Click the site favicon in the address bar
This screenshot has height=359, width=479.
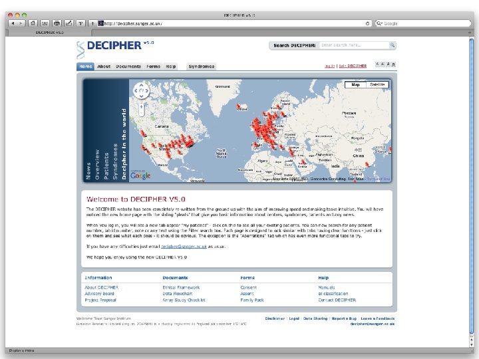pyautogui.click(x=100, y=23)
